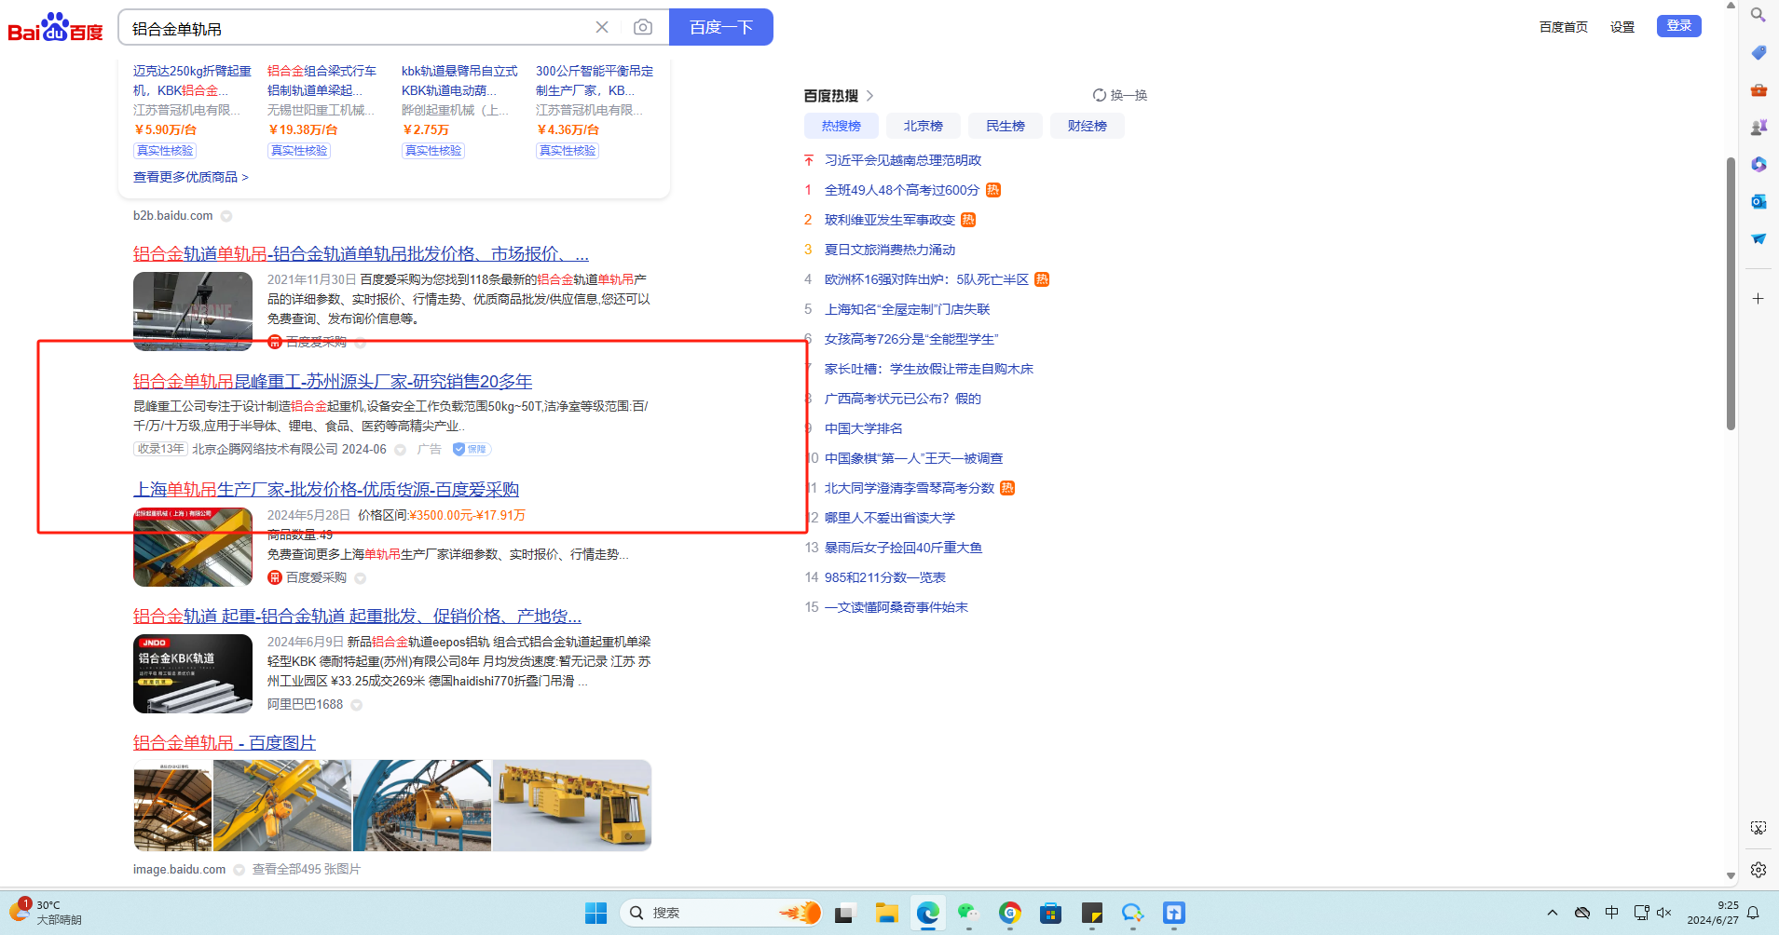Open Edge sidebar shopping tag icon
Image resolution: width=1779 pixels, height=935 pixels.
1758,52
